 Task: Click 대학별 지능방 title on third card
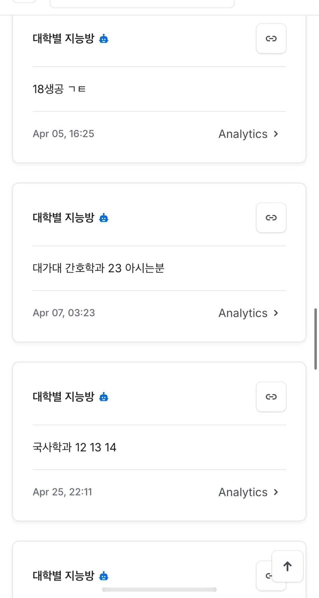[x=63, y=397]
